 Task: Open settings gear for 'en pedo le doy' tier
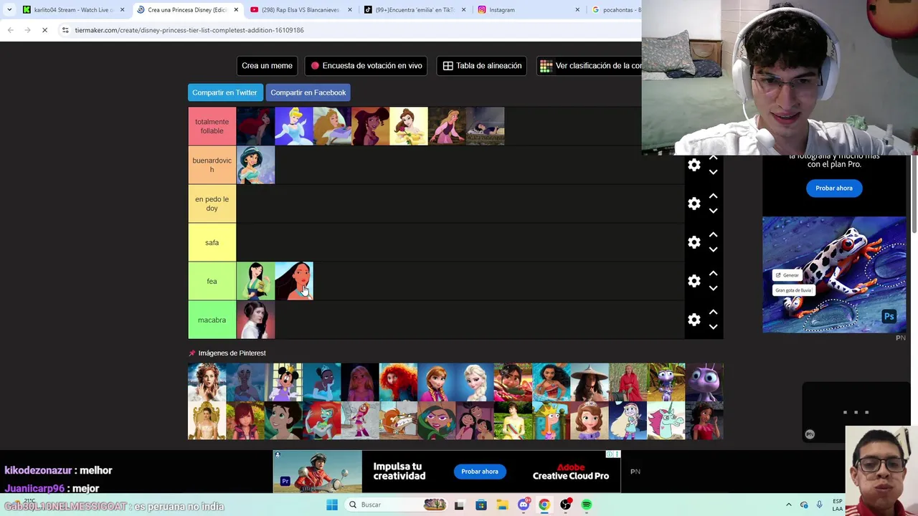[x=694, y=204]
